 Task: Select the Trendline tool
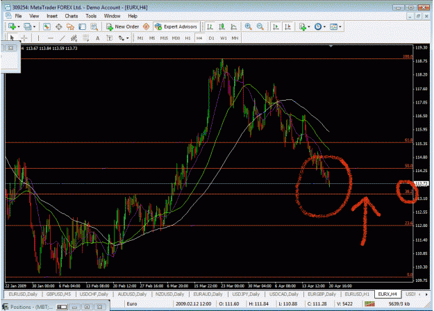pos(62,38)
